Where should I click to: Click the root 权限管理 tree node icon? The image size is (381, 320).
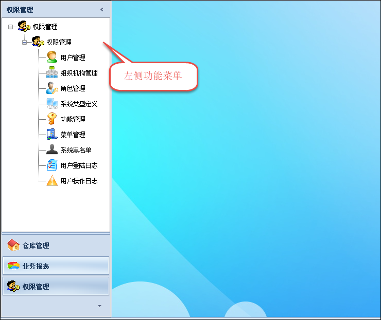point(24,26)
